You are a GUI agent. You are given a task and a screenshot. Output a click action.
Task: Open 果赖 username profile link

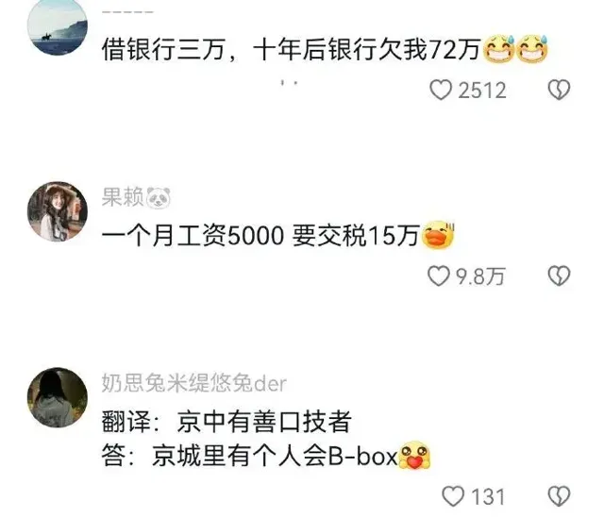pyautogui.click(x=122, y=197)
